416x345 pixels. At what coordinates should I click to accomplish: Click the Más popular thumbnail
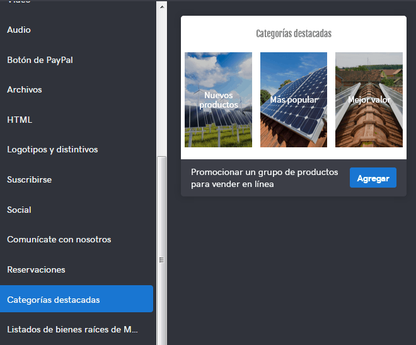[294, 99]
